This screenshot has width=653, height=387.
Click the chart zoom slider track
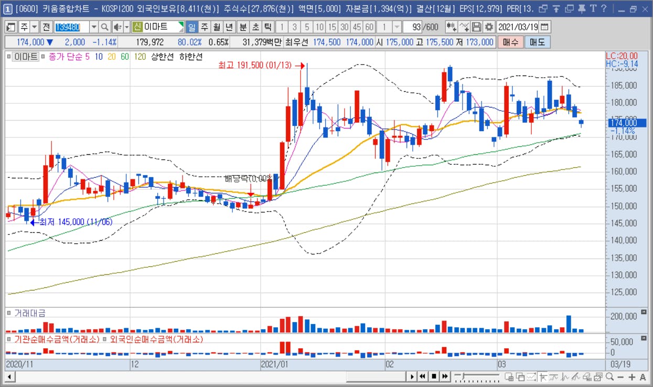click(x=477, y=377)
